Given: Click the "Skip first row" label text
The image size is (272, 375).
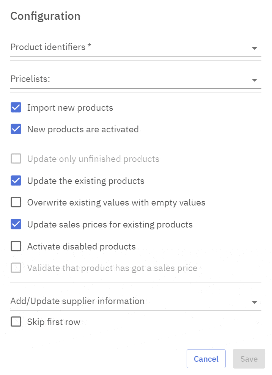Looking at the screenshot, I should [53, 322].
